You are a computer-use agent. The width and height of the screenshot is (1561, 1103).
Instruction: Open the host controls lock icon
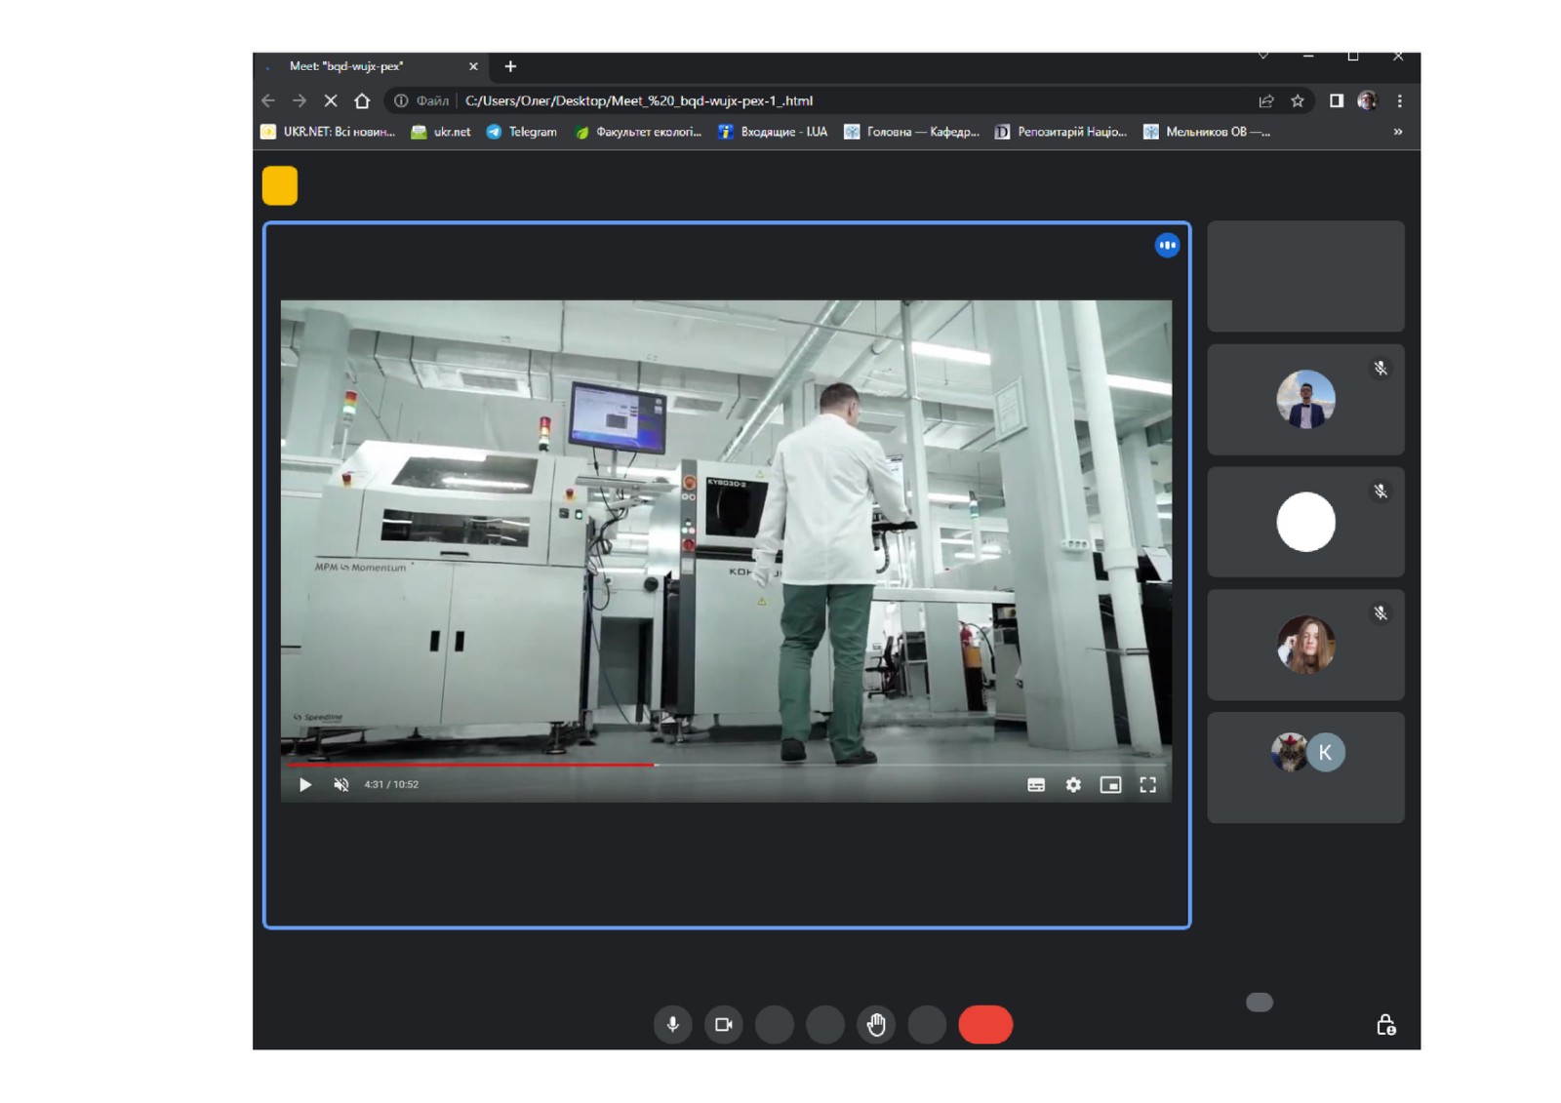point(1385,1025)
